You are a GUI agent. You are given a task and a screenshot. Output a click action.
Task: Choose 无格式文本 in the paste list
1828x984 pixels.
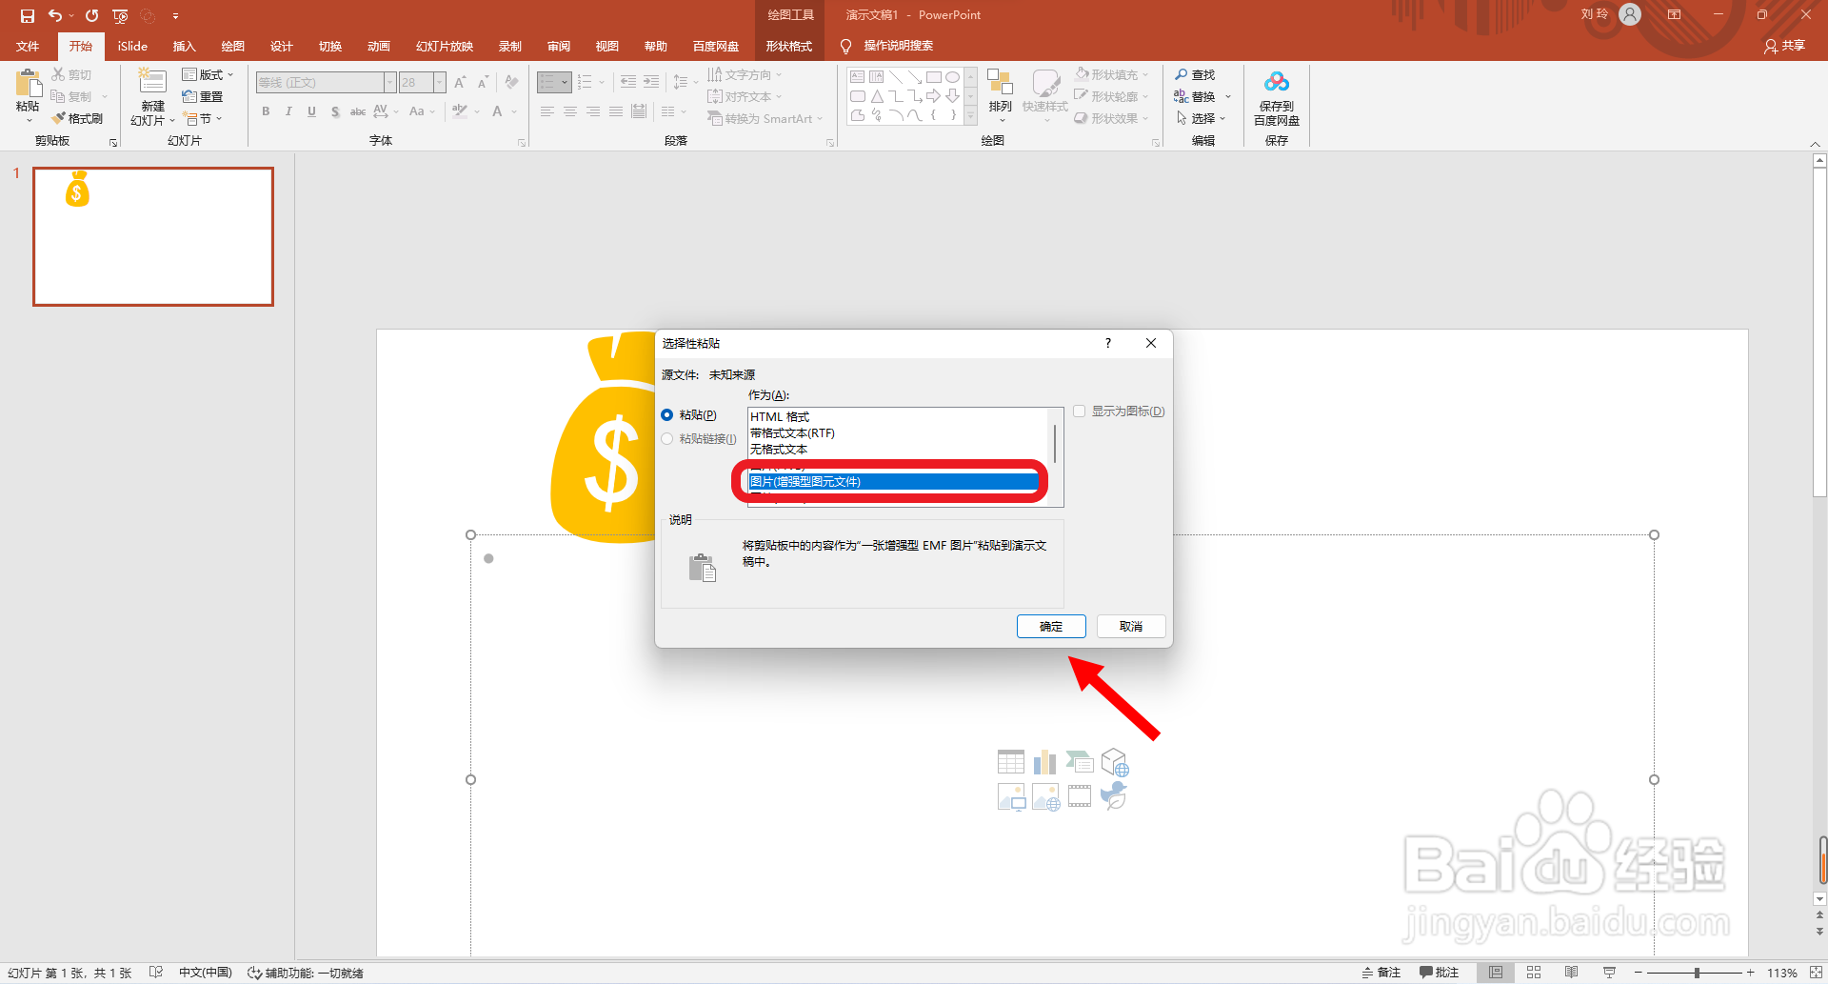(x=898, y=449)
